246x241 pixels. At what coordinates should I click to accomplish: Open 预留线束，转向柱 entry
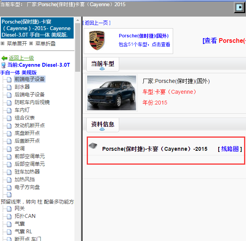point(37,202)
